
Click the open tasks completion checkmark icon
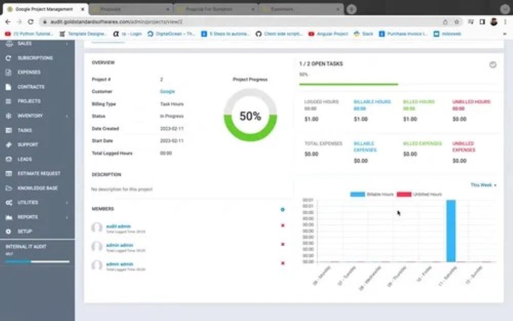coord(492,65)
